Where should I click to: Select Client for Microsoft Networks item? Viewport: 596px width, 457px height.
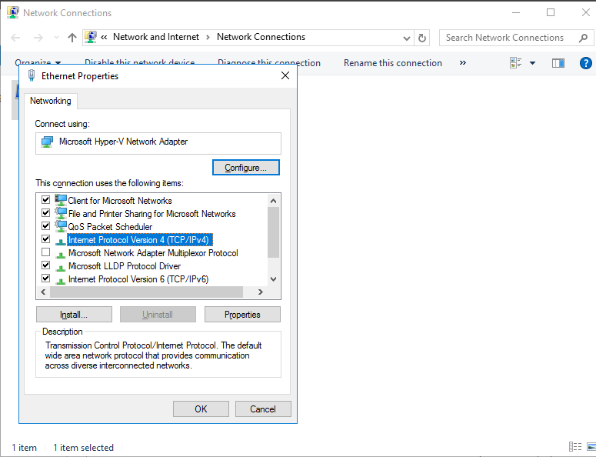[120, 201]
